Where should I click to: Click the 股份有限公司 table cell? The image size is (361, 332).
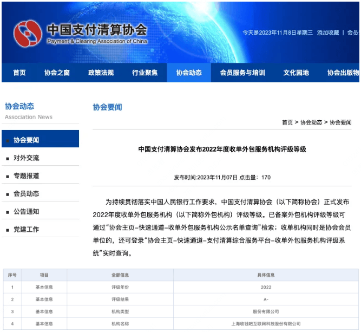click(266, 312)
